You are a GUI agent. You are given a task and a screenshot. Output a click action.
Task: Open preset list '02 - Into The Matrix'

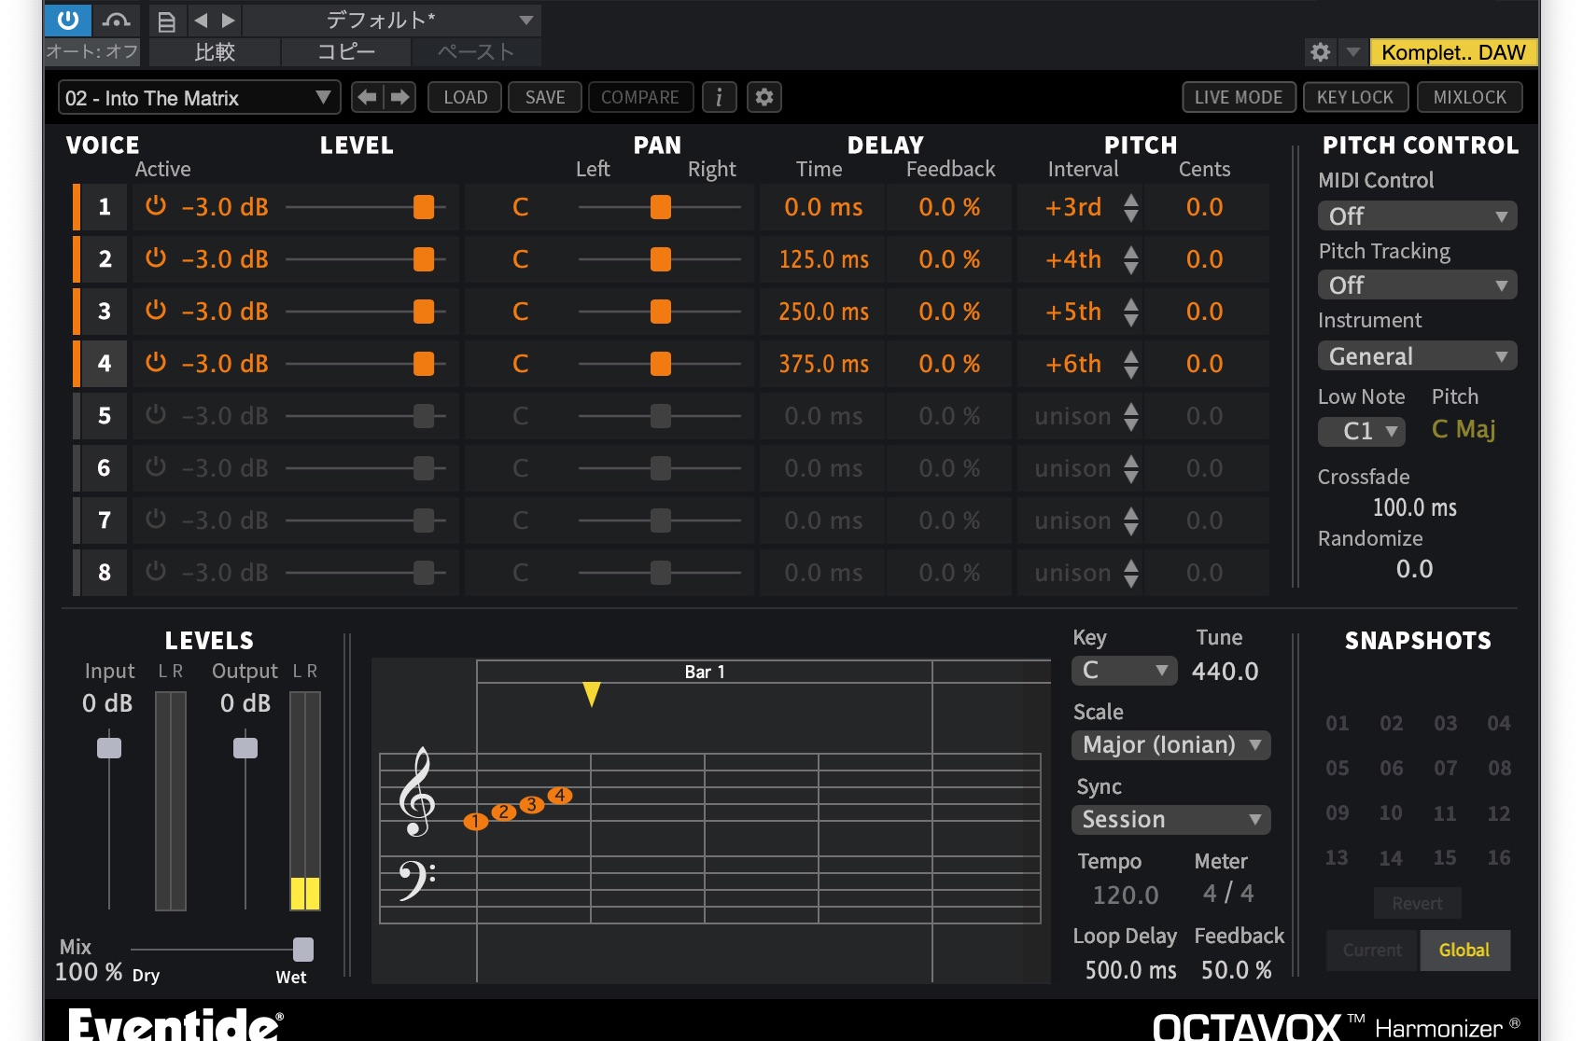tap(198, 98)
